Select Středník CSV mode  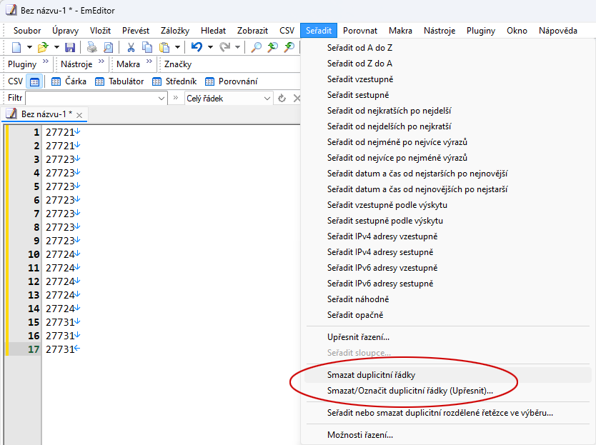coord(174,81)
